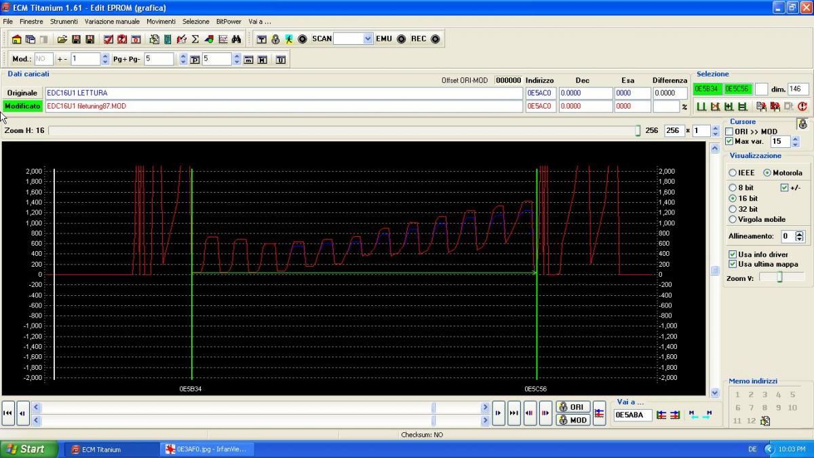
Task: Open the Strumenti menu
Action: pyautogui.click(x=64, y=21)
